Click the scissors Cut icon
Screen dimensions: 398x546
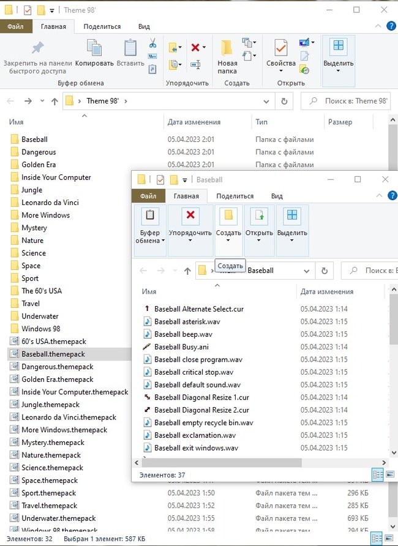click(152, 43)
